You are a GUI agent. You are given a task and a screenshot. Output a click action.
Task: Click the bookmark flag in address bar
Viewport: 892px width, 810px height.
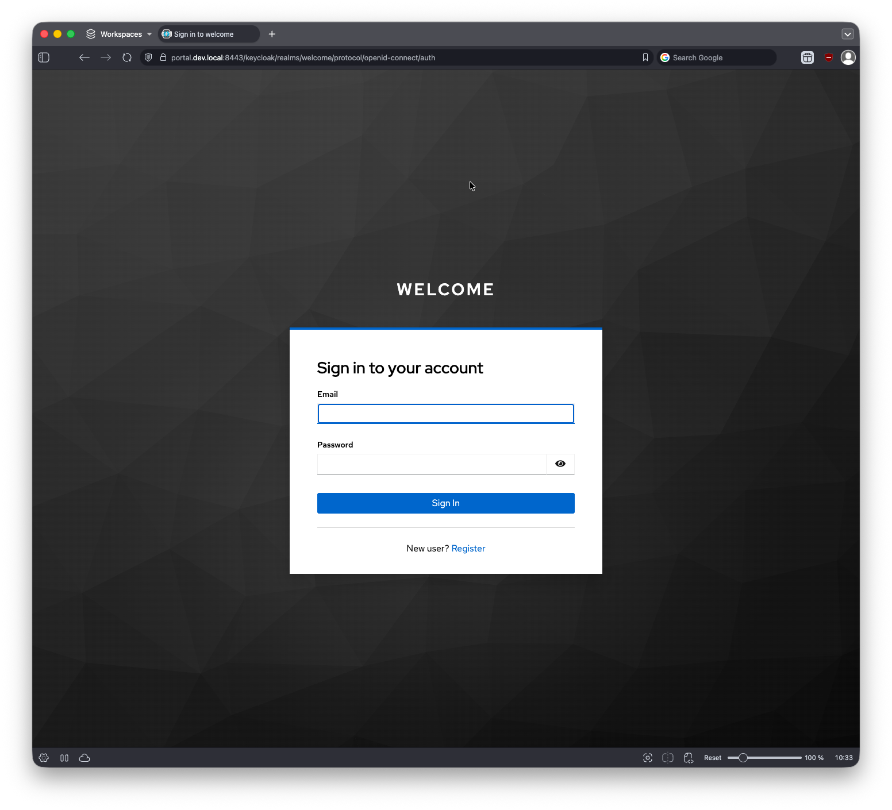click(645, 57)
